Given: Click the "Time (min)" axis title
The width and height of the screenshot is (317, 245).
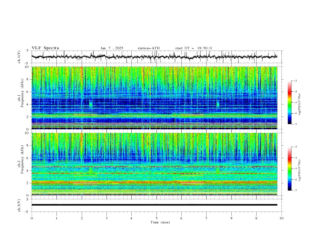Looking at the screenshot, I should [x=160, y=222].
